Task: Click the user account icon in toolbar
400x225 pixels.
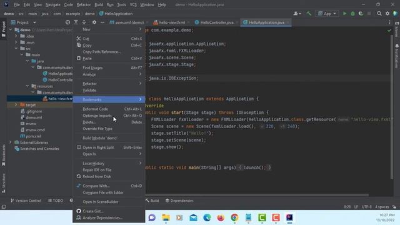Action: click(297, 14)
